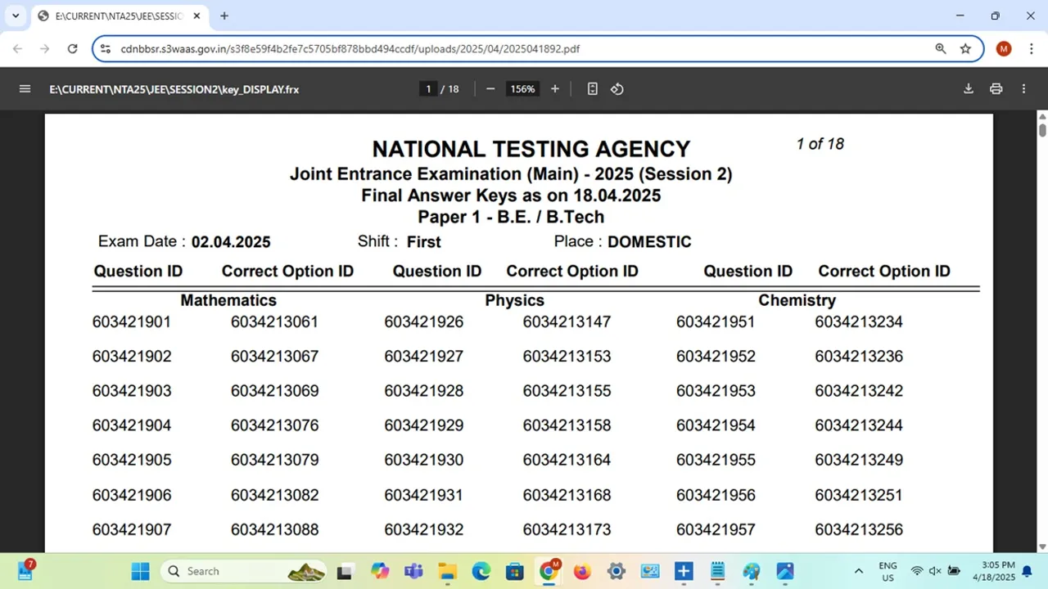Image resolution: width=1048 pixels, height=589 pixels.
Task: Click Chemistry Question ID 603421951
Action: pos(716,322)
